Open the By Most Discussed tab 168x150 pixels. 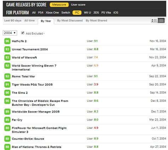(x=70, y=21)
